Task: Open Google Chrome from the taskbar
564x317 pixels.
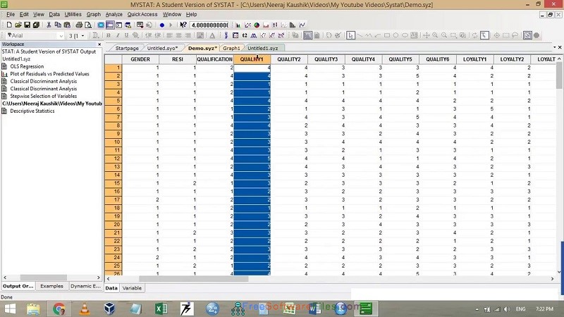Action: [x=59, y=309]
